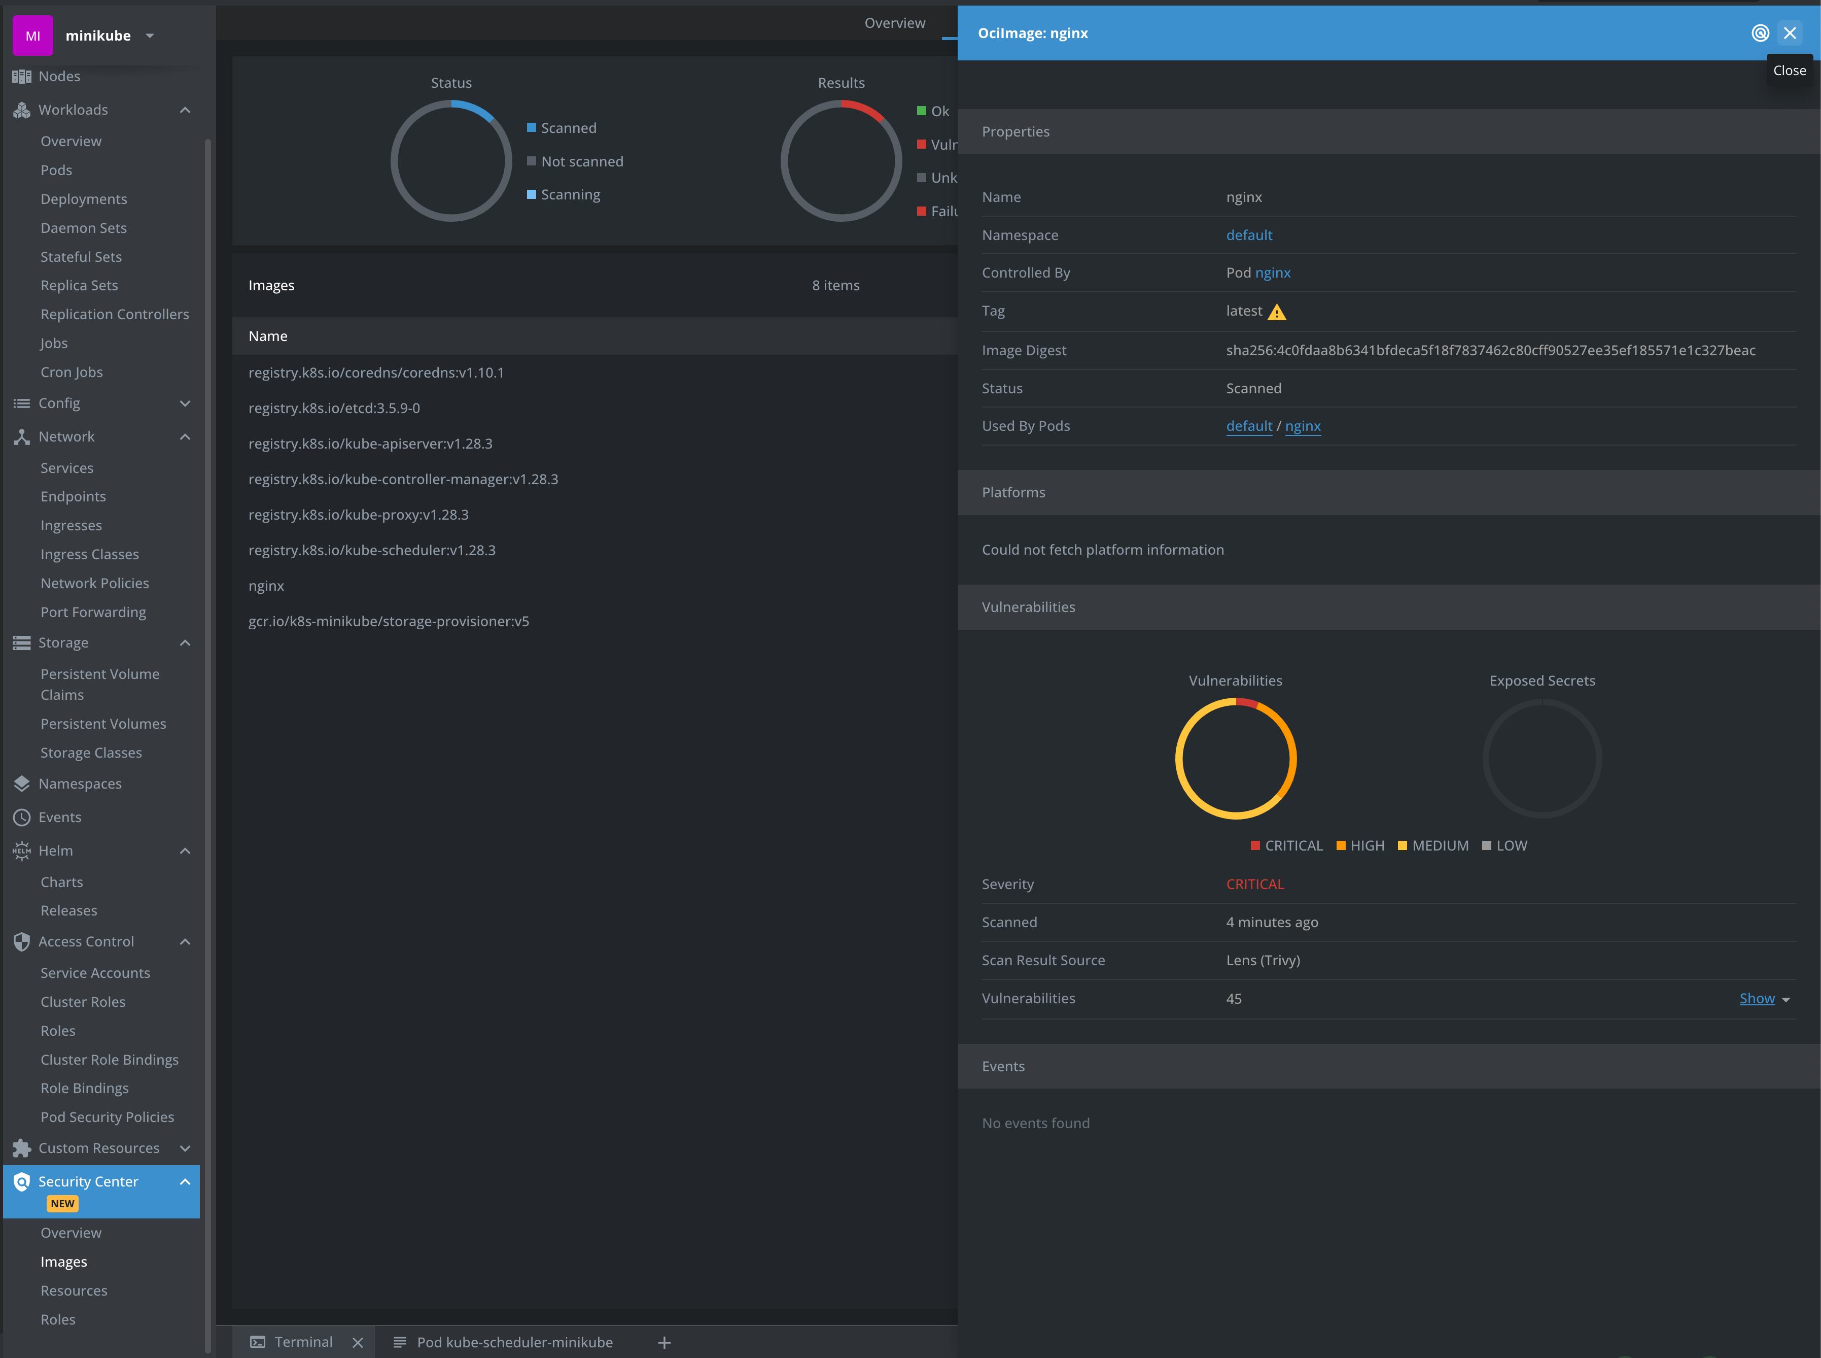
Task: Click the Namespaces layers icon
Action: [21, 784]
